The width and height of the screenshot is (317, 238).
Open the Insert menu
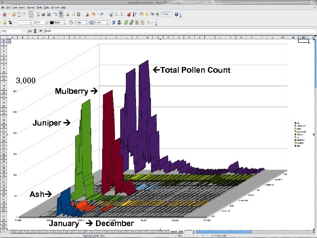pyautogui.click(x=22, y=7)
